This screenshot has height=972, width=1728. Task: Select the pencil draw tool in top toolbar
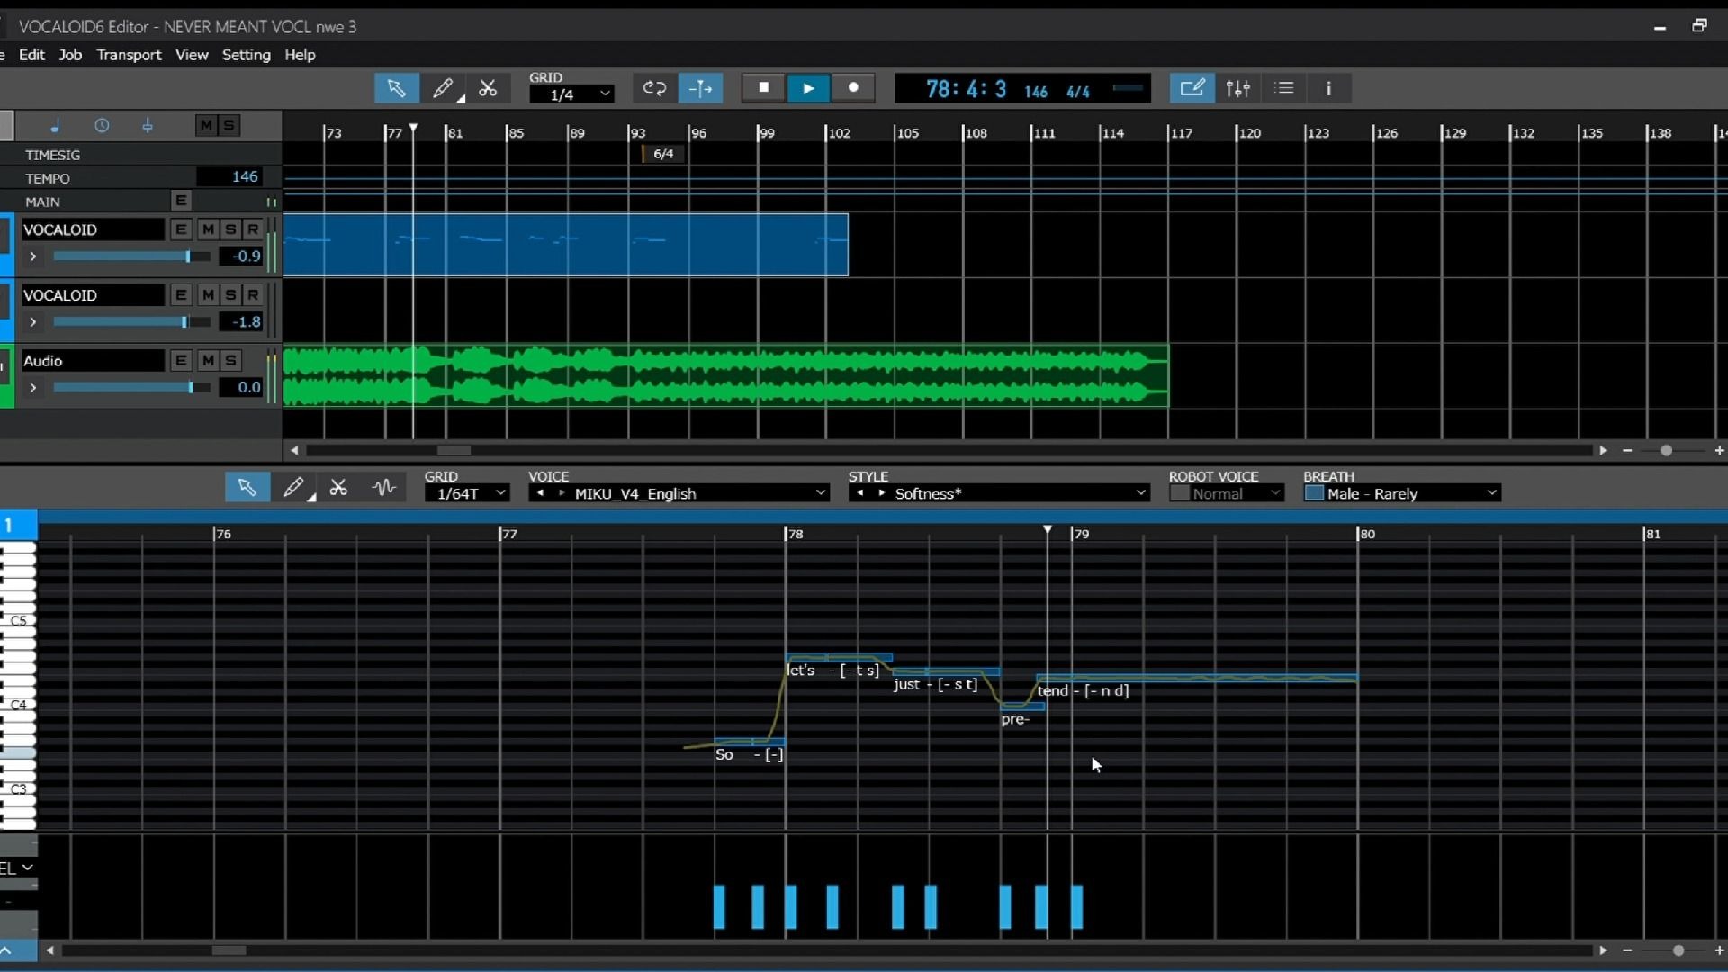click(x=442, y=88)
